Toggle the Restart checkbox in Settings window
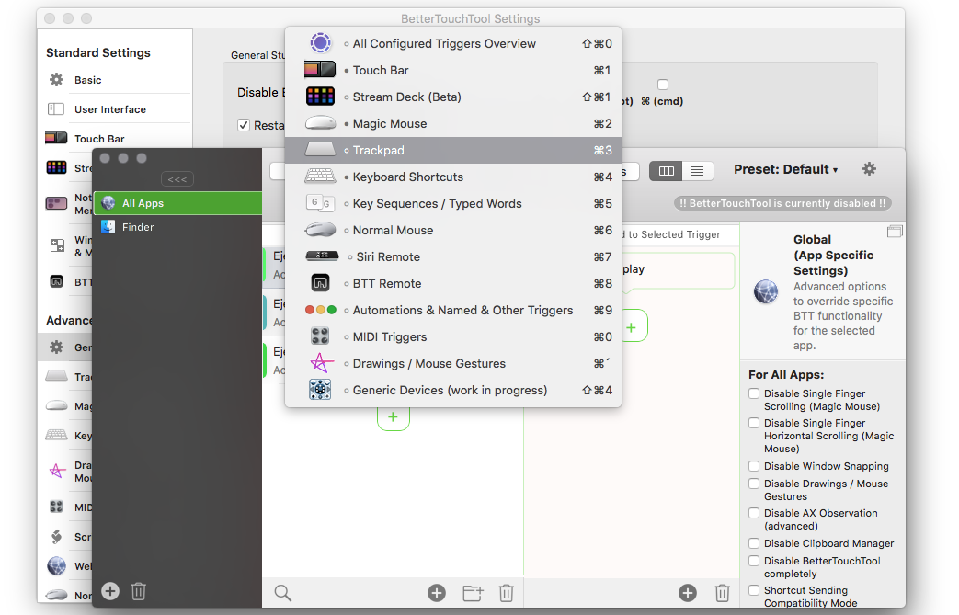Image resolution: width=959 pixels, height=615 pixels. click(x=244, y=125)
